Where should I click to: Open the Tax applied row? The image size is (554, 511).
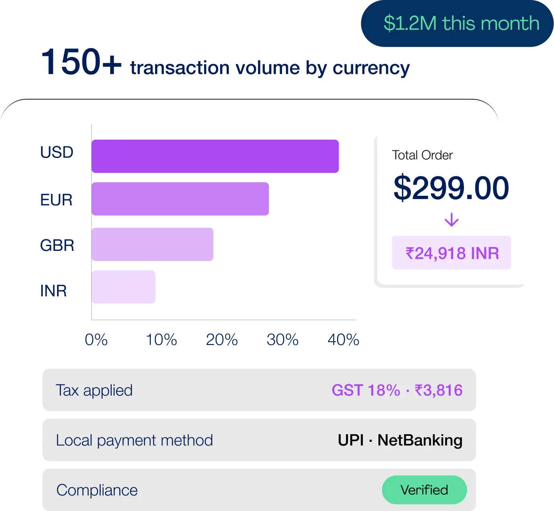259,390
